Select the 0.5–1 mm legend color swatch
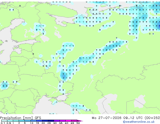Screen dimensions: 160x124 pyautogui.click(x=10, y=121)
